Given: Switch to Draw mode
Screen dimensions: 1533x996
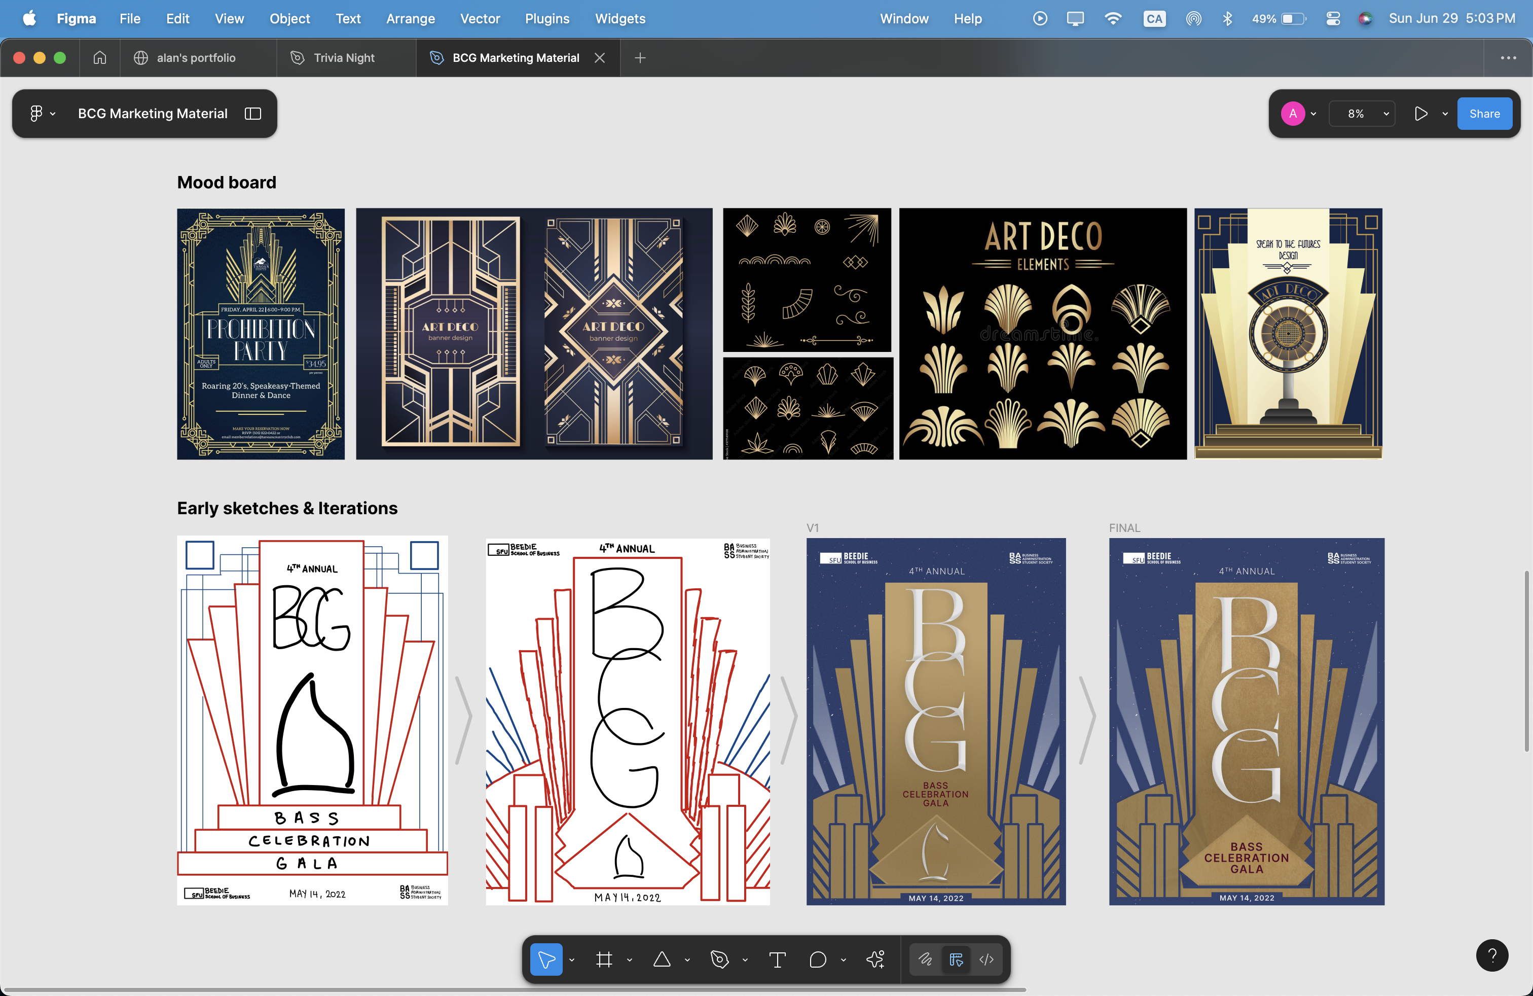Looking at the screenshot, I should [x=925, y=959].
